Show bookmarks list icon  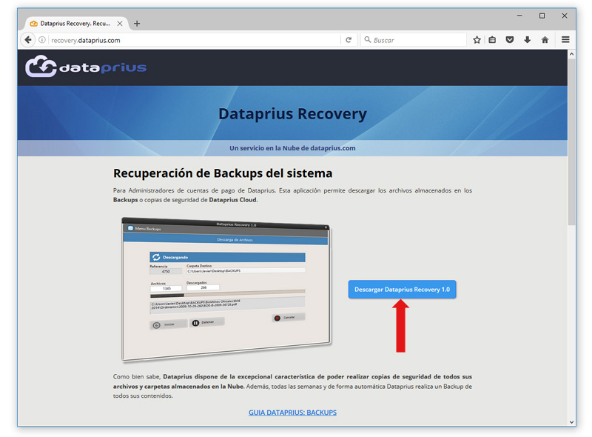(492, 40)
